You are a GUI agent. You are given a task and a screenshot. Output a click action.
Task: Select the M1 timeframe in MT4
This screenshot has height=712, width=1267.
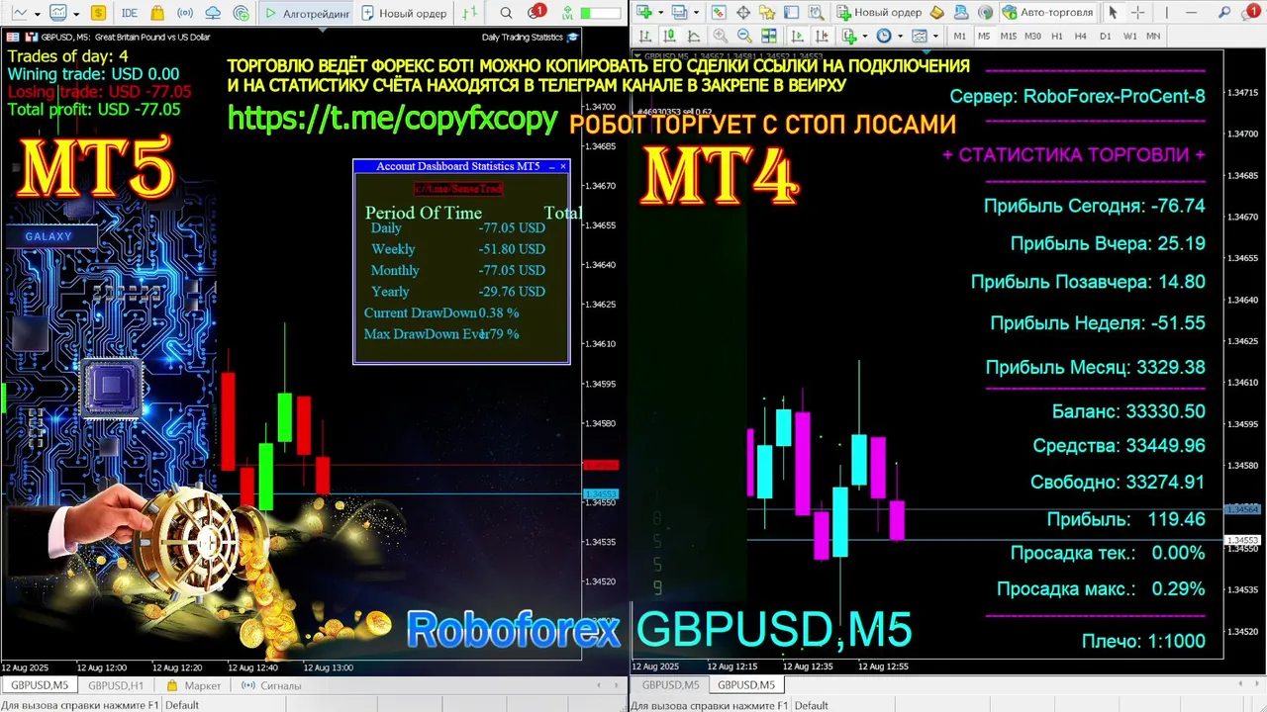[x=959, y=36]
